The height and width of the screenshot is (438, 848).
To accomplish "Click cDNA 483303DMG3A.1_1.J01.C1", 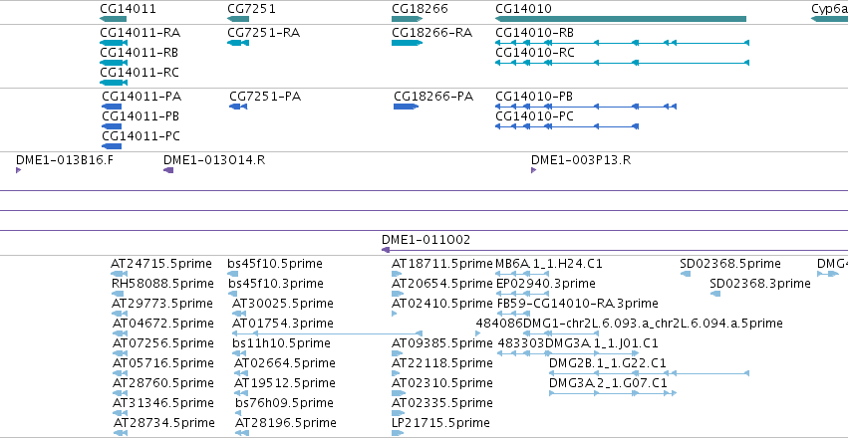I will coord(578,343).
